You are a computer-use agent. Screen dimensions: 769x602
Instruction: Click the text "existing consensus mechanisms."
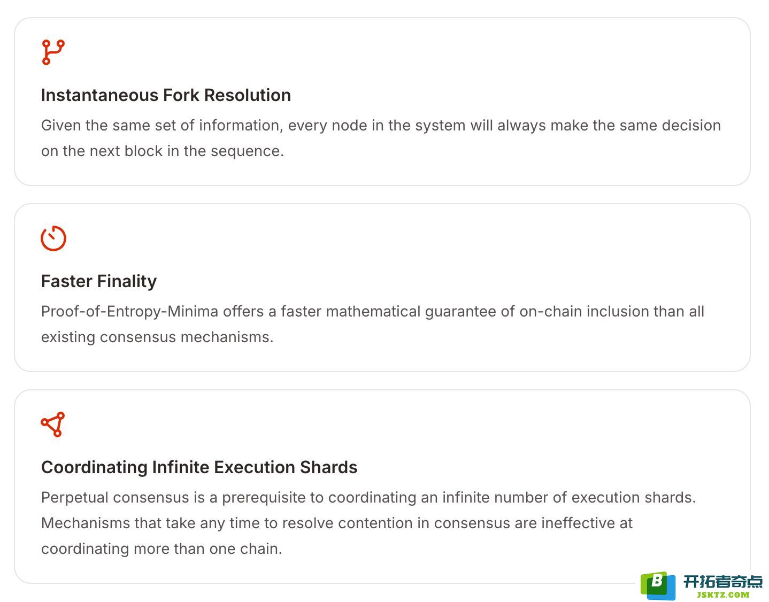(x=157, y=337)
